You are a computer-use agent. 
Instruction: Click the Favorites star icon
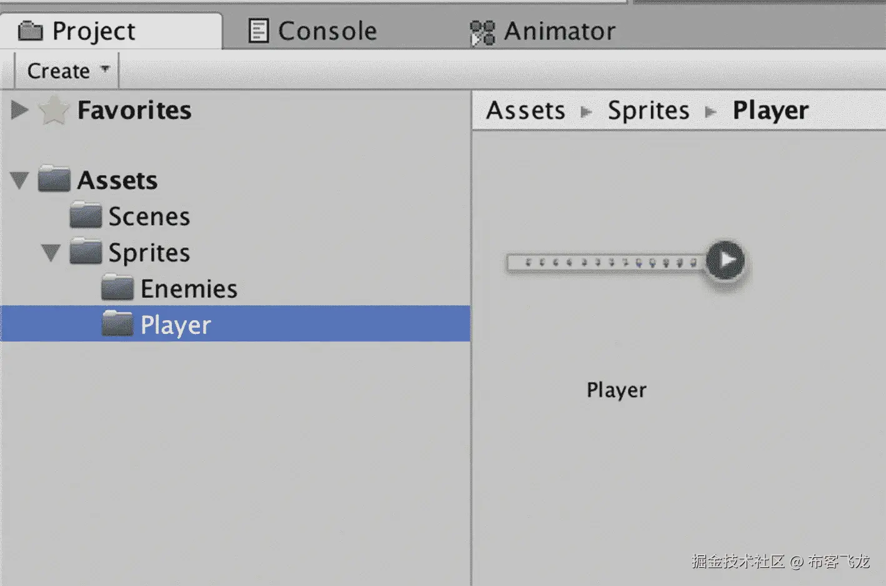pyautogui.click(x=54, y=110)
